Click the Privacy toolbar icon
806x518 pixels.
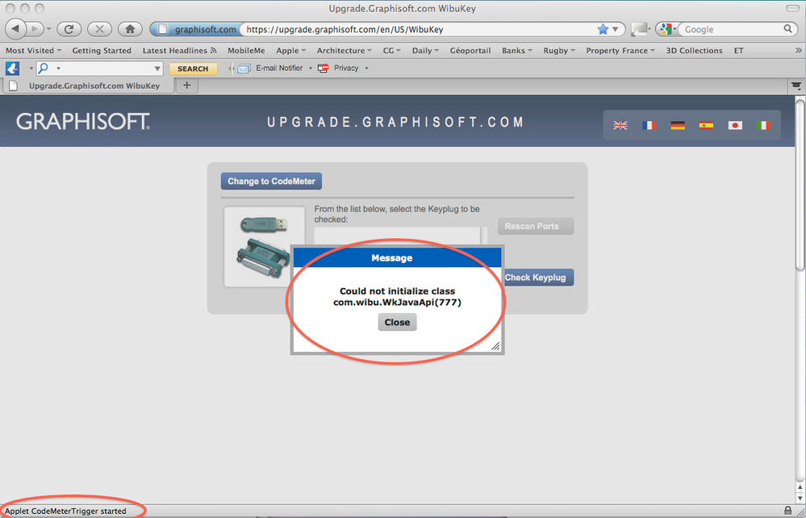[x=324, y=68]
